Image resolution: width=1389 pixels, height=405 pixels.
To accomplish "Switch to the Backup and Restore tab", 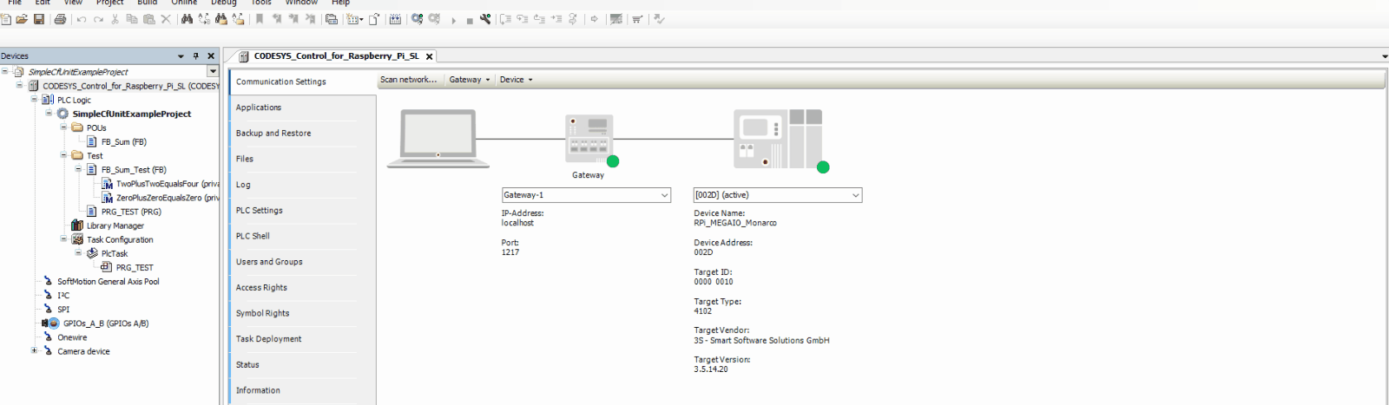I will click(273, 134).
